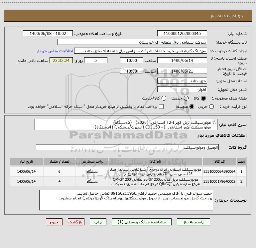Click the شرح کلی نیاز text area
256x248 pixels.
tap(126, 124)
